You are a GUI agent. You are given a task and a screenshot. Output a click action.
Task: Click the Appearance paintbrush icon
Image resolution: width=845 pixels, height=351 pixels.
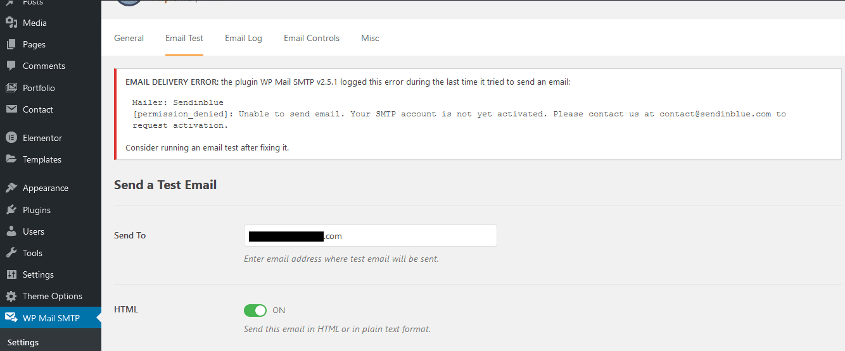tap(11, 188)
